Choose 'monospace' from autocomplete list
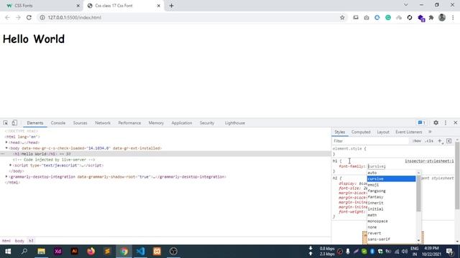 [391, 221]
